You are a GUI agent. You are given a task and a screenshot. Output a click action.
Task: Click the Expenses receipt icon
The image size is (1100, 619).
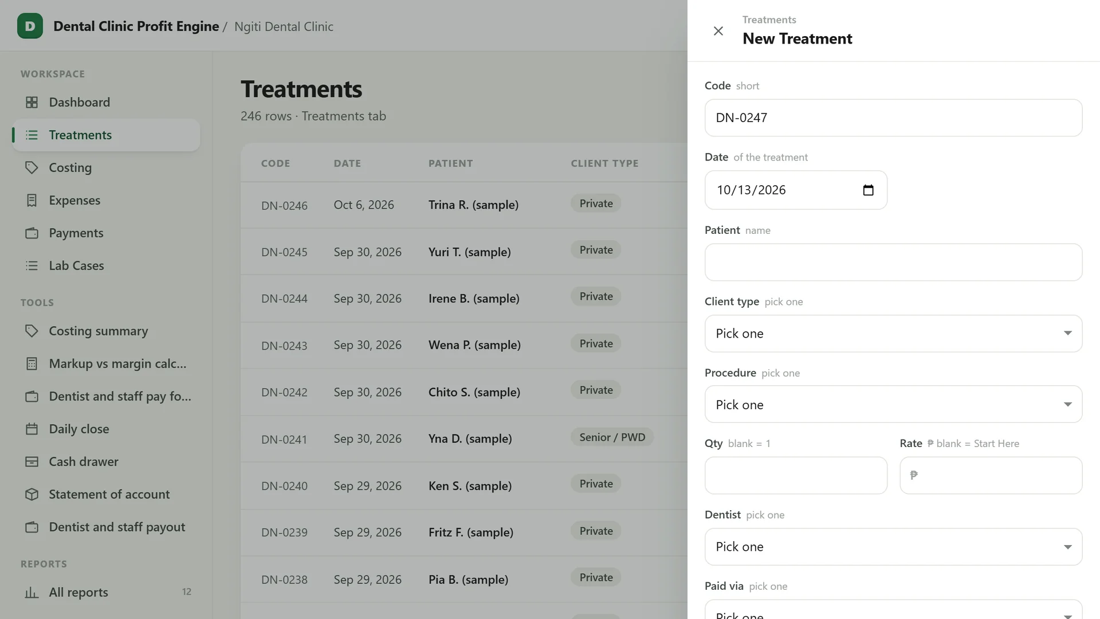(32, 200)
